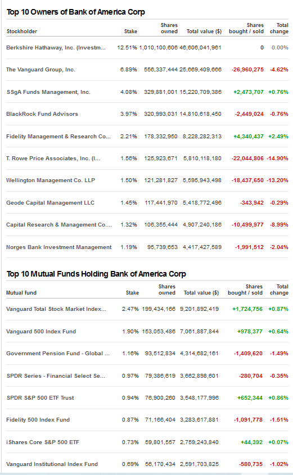Select Government Pension Fund - Global entry
The image size is (293, 475).
tap(58, 353)
